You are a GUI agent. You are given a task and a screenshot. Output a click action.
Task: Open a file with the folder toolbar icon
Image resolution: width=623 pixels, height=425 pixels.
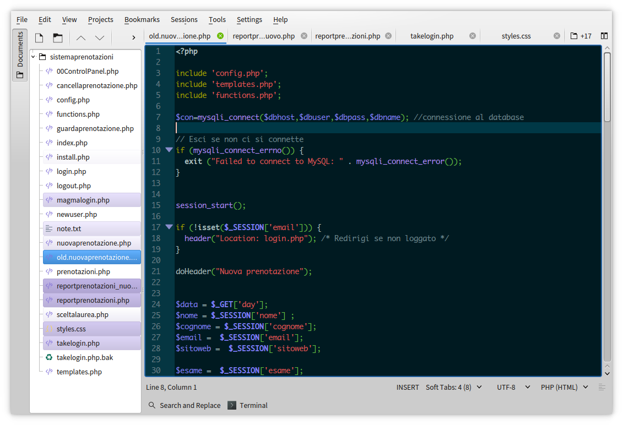[58, 38]
